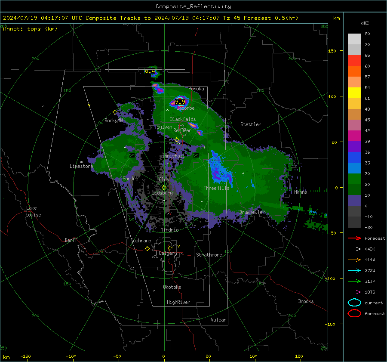Click the Cochrane label

141,241
